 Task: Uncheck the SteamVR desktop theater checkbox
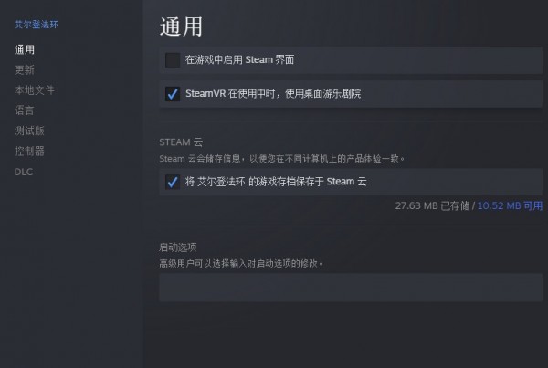(173, 93)
